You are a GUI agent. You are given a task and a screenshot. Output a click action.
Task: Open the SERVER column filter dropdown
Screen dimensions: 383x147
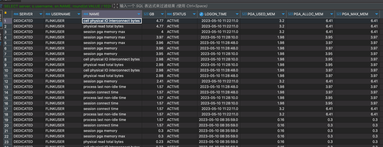point(41,14)
